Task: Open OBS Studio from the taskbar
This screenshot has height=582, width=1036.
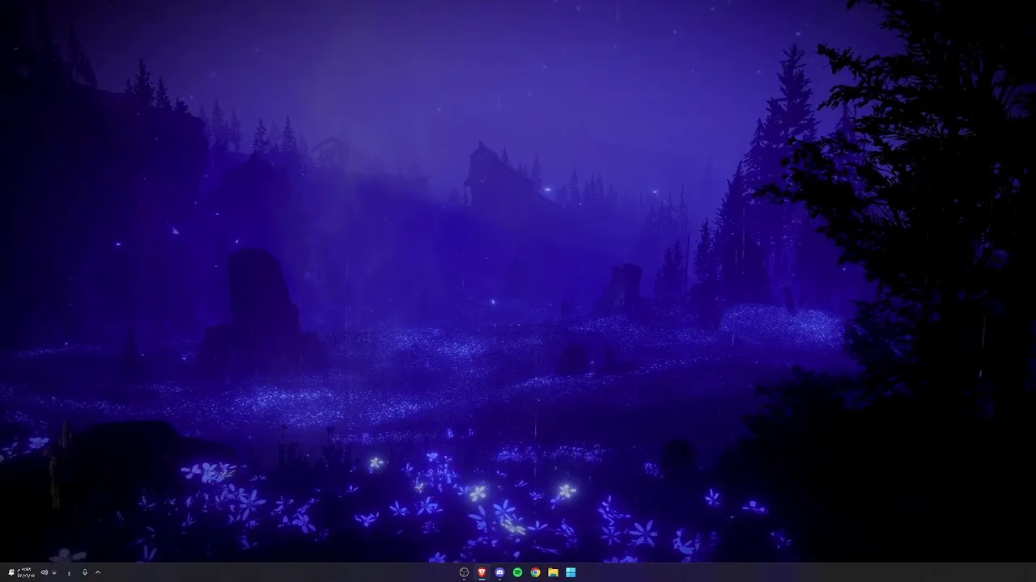Action: point(464,572)
